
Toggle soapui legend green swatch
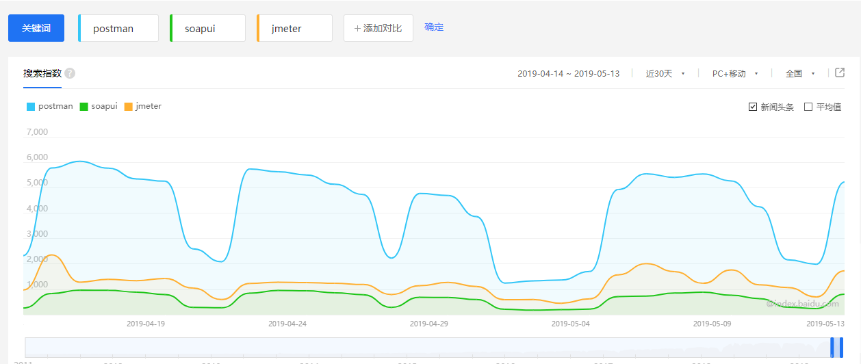click(84, 107)
